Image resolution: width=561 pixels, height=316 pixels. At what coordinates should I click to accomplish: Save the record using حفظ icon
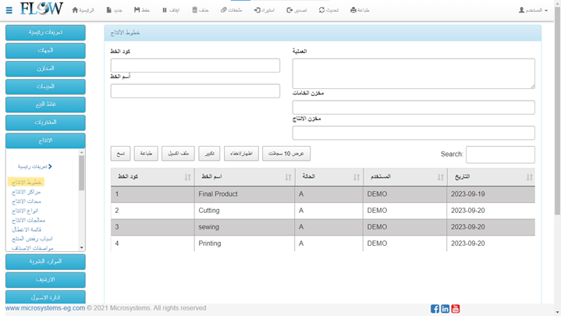(x=142, y=10)
